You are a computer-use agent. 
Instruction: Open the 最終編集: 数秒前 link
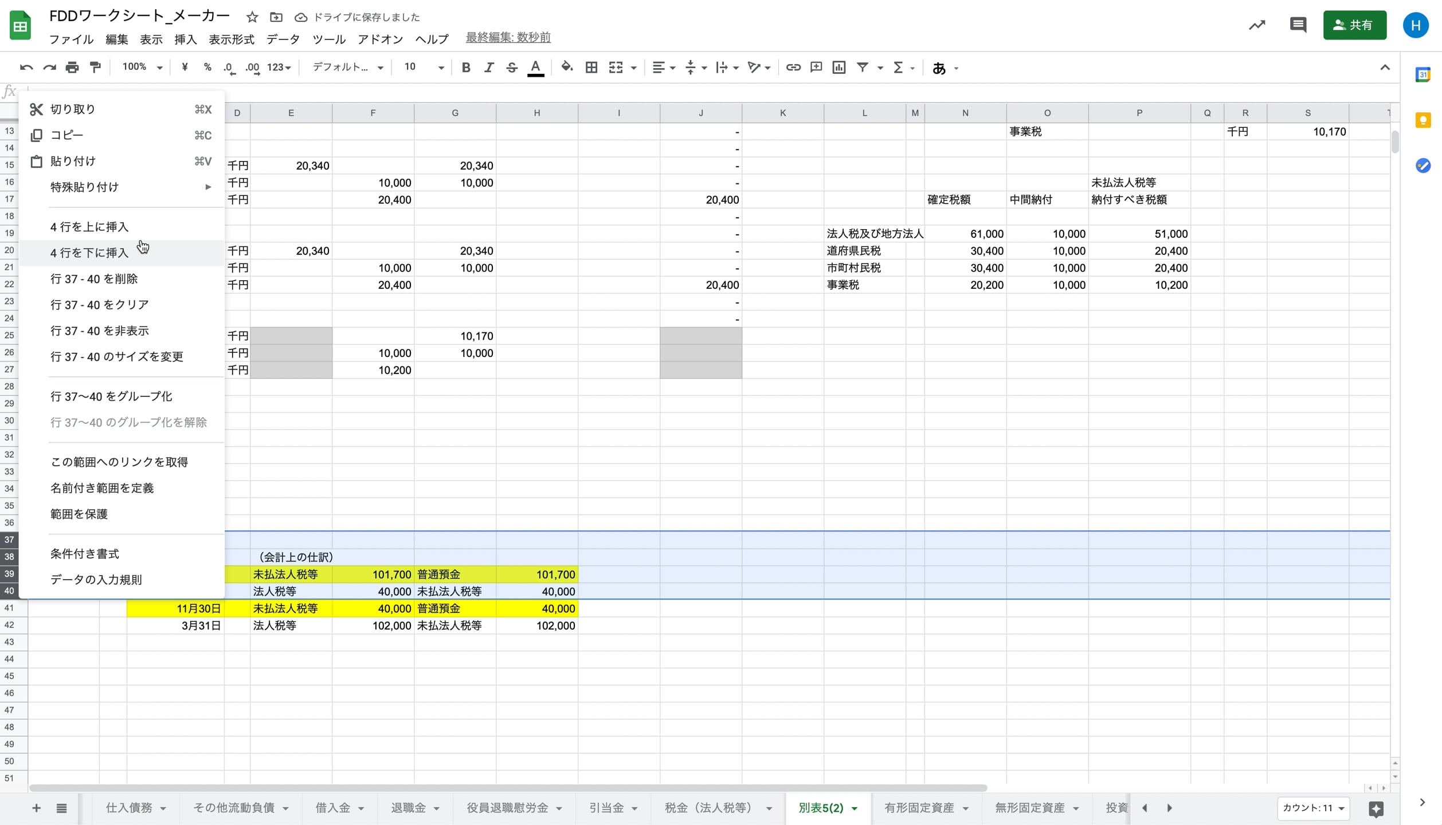pos(508,38)
